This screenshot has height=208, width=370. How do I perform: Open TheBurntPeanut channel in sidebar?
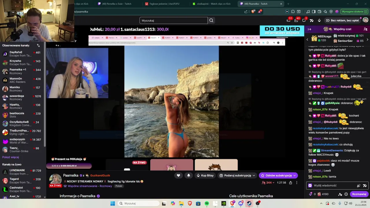pos(22,132)
